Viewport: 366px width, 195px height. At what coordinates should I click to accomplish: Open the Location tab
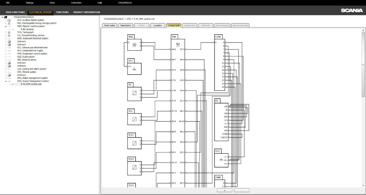[x=158, y=25]
